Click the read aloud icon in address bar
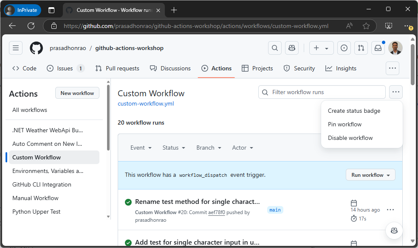Image resolution: width=418 pixels, height=248 pixels. click(x=349, y=26)
